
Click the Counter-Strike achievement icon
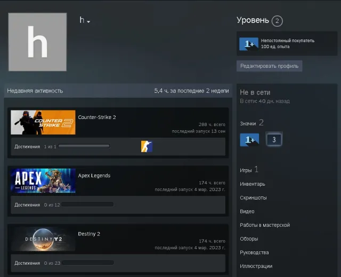tap(147, 146)
